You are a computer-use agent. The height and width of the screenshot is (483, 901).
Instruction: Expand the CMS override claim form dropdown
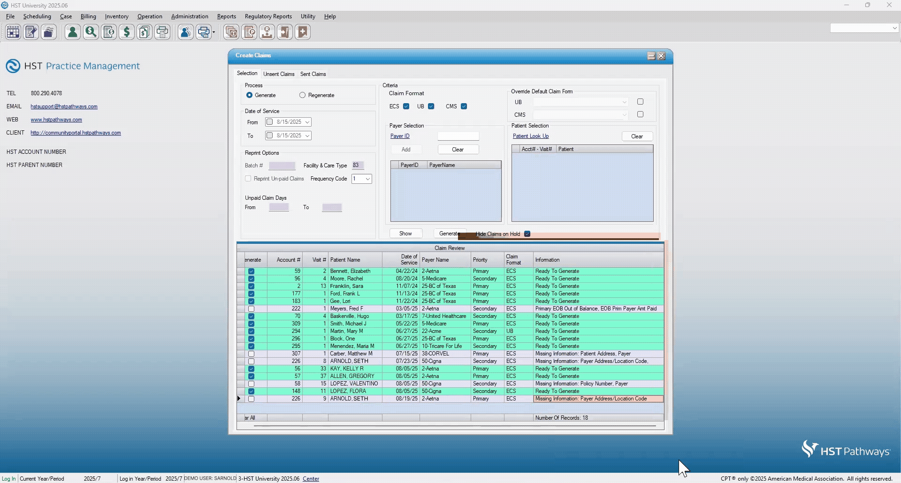click(x=625, y=115)
